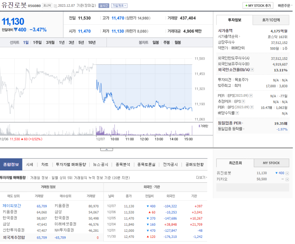Image resolution: width=295 pixels, height=244 pixels.
Task: Open 더보기 for investor trading trends
Action: click(202, 177)
